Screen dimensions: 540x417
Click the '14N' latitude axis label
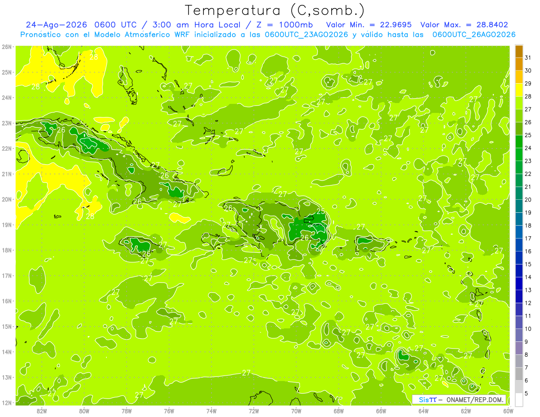pos(6,352)
